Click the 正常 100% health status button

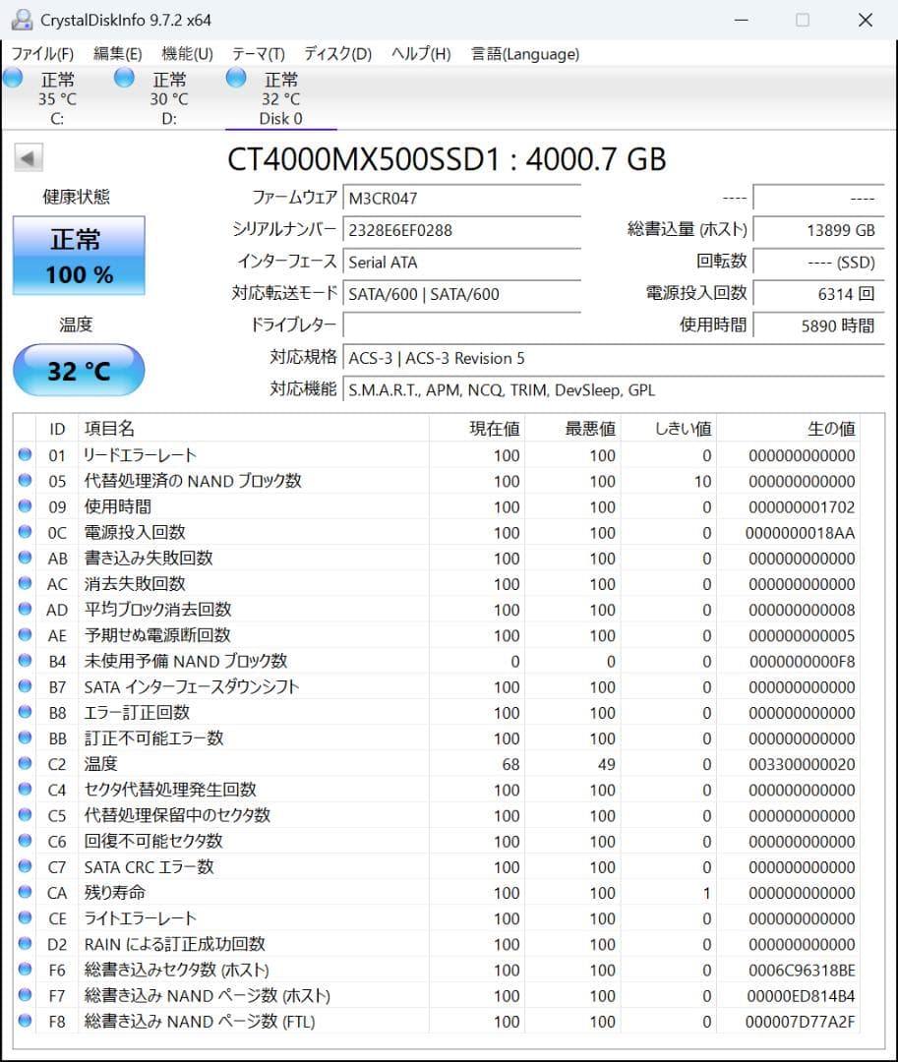(x=78, y=254)
